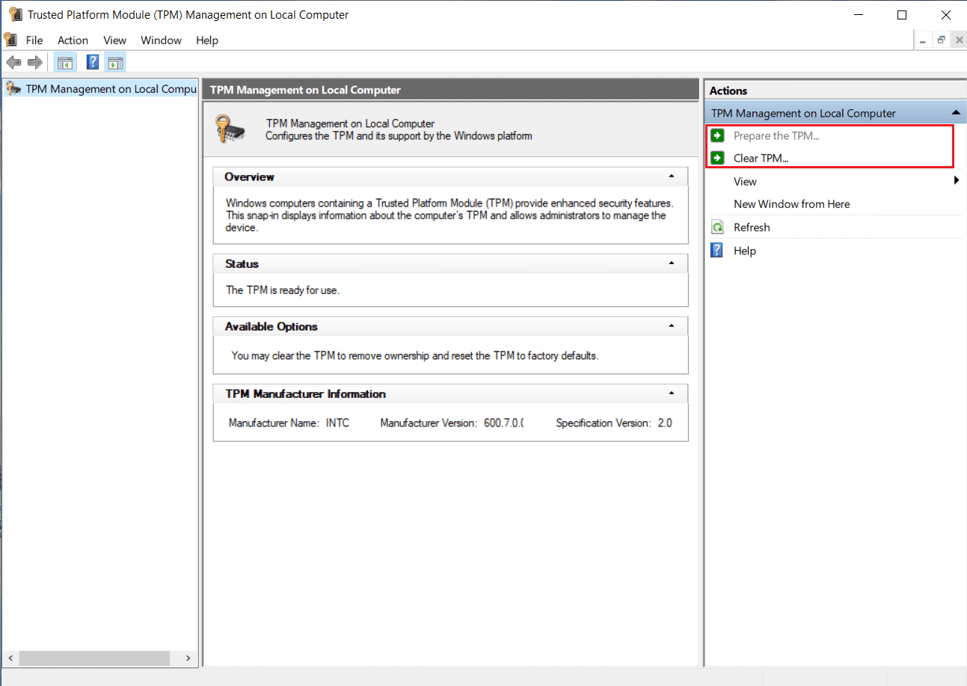Collapse the Available Options section
Viewport: 967px width, 686px height.
(x=672, y=326)
